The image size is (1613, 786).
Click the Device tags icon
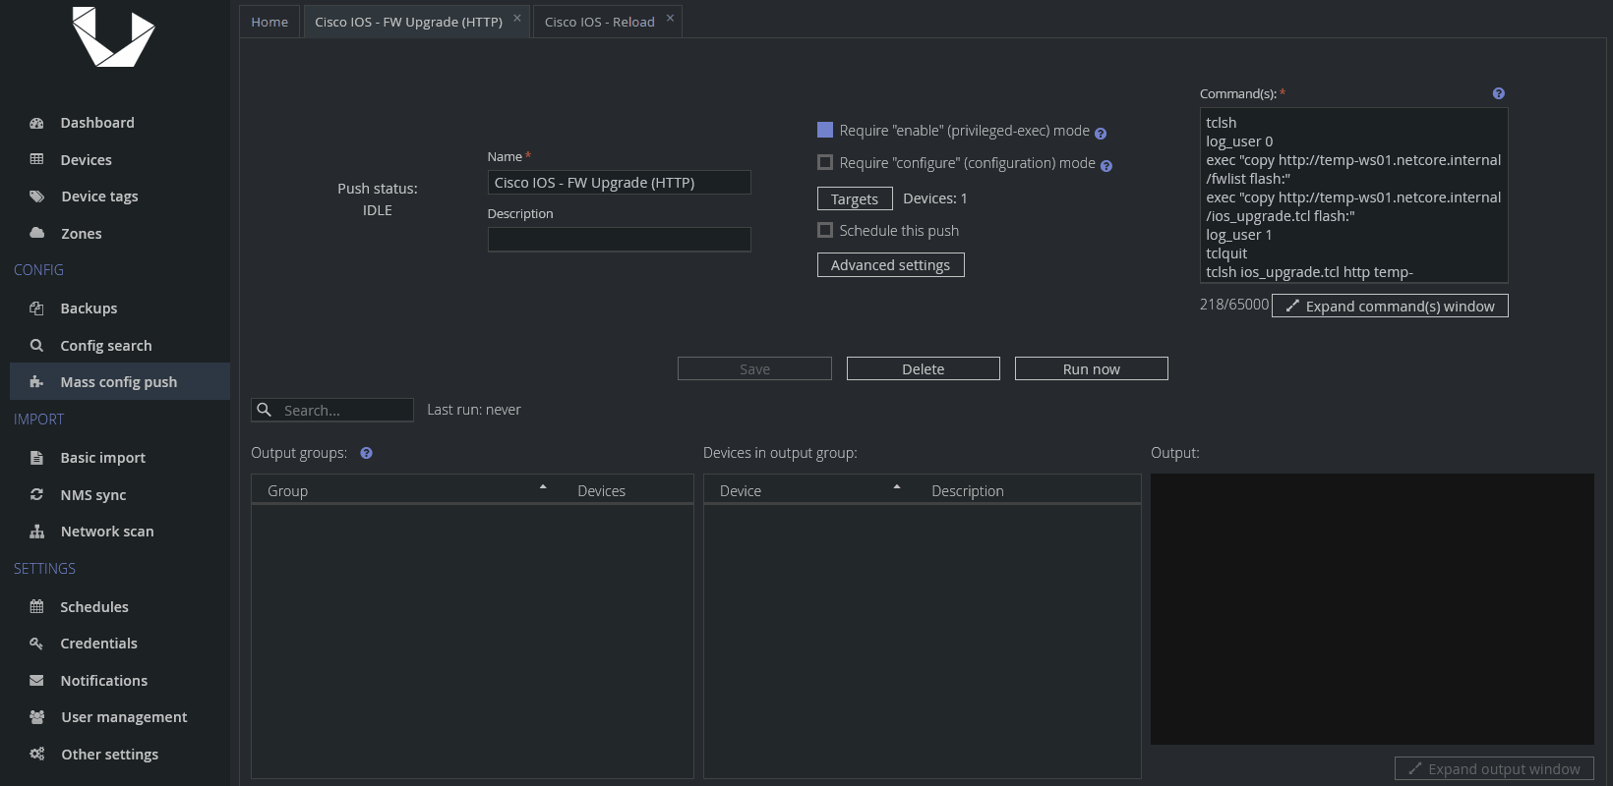tap(36, 196)
